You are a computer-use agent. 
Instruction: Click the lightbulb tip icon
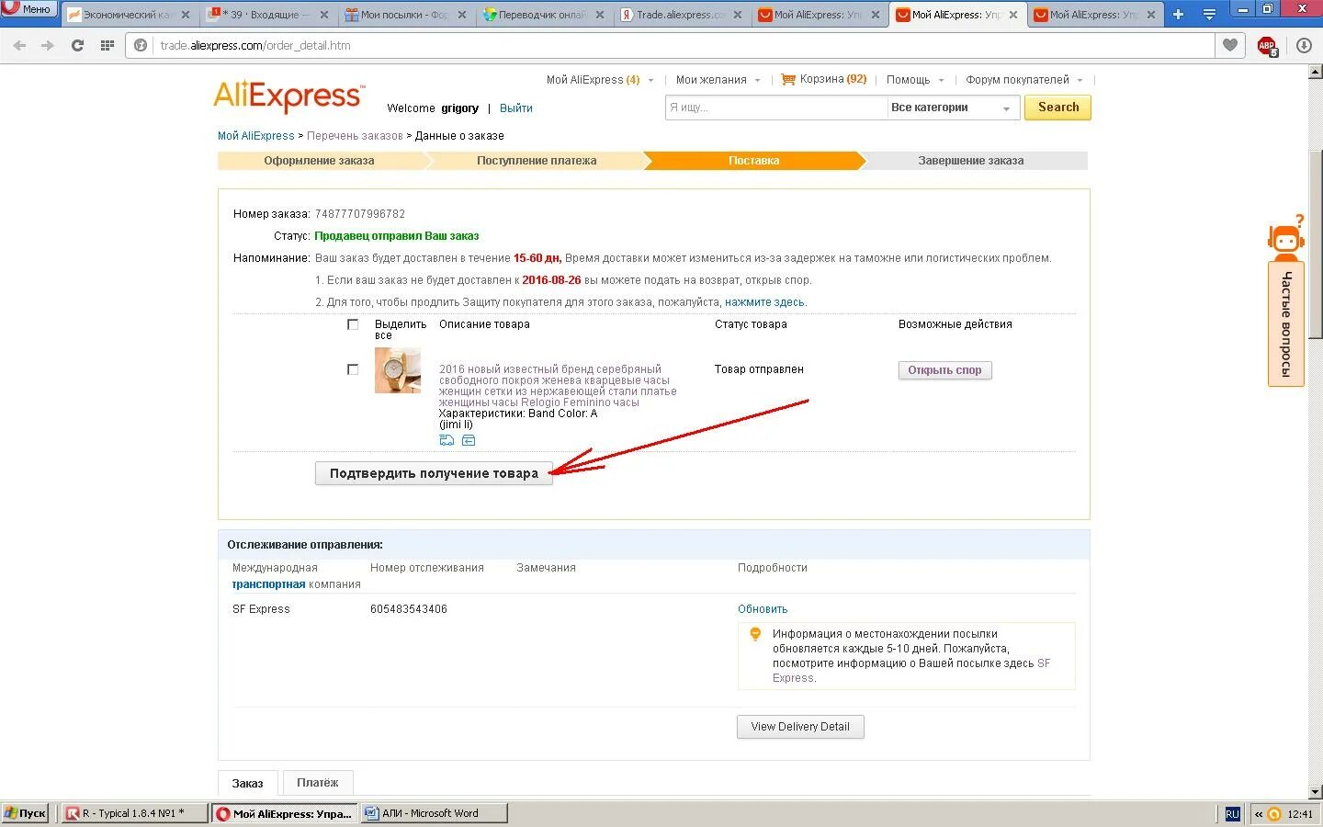(755, 634)
